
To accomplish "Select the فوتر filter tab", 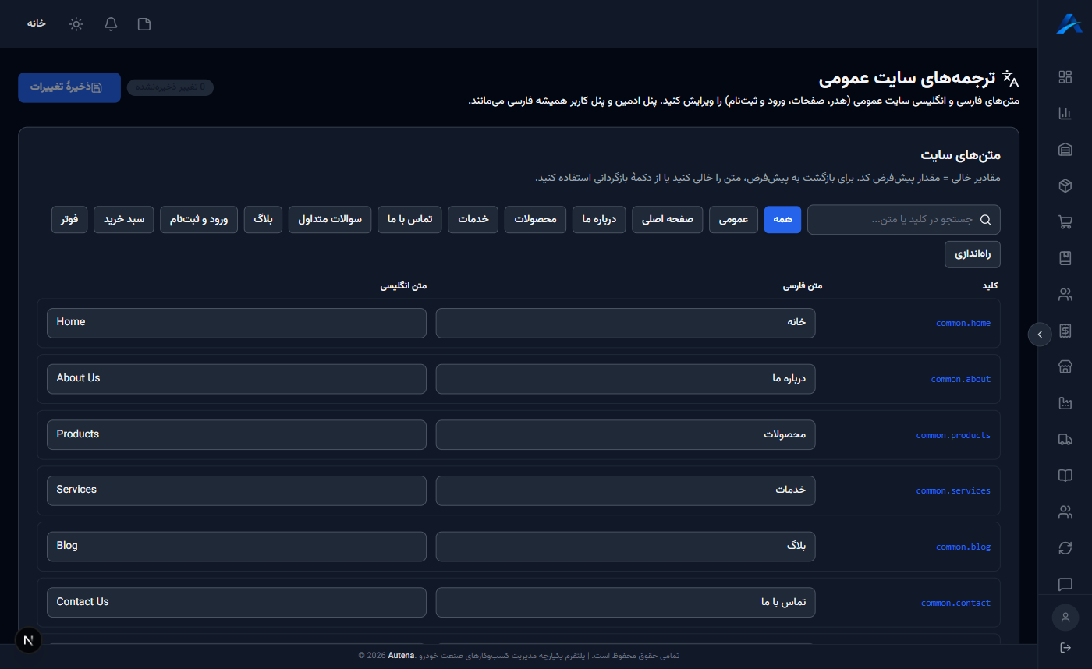I will (x=69, y=220).
